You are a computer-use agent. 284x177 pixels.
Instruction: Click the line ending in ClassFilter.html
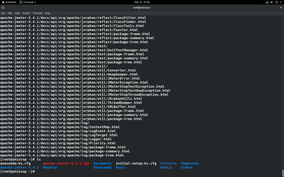(x=73, y=18)
